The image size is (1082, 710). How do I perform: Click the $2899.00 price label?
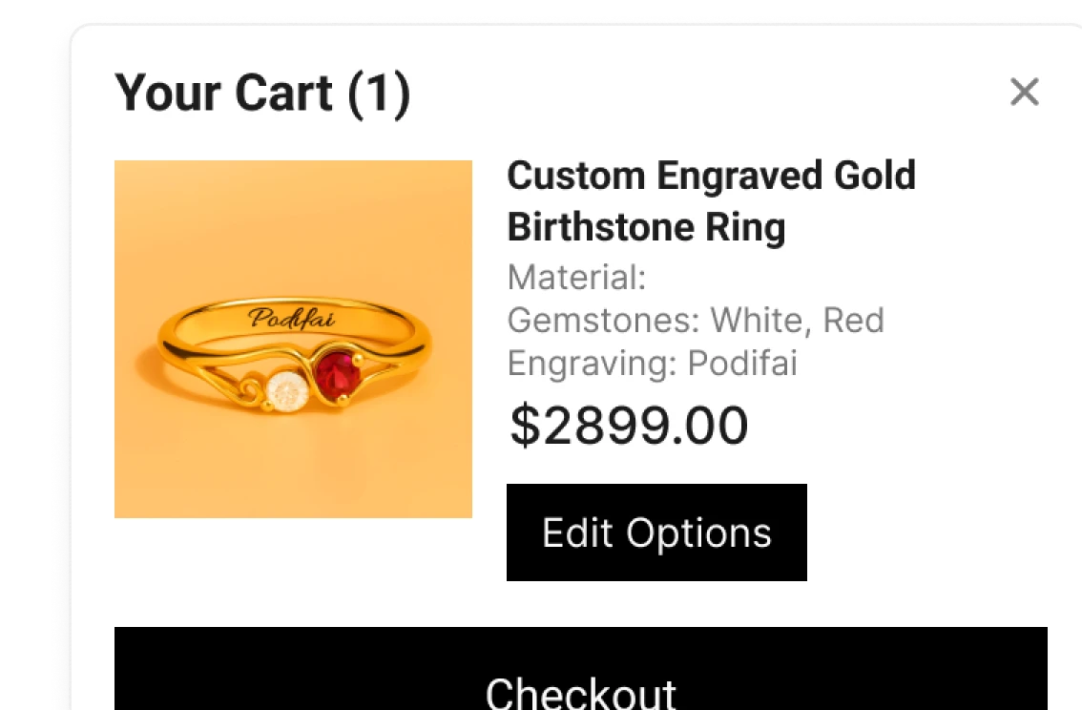(x=629, y=426)
